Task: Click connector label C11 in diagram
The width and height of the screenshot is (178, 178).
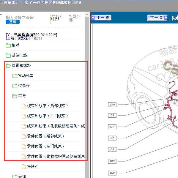Action: click(x=112, y=127)
